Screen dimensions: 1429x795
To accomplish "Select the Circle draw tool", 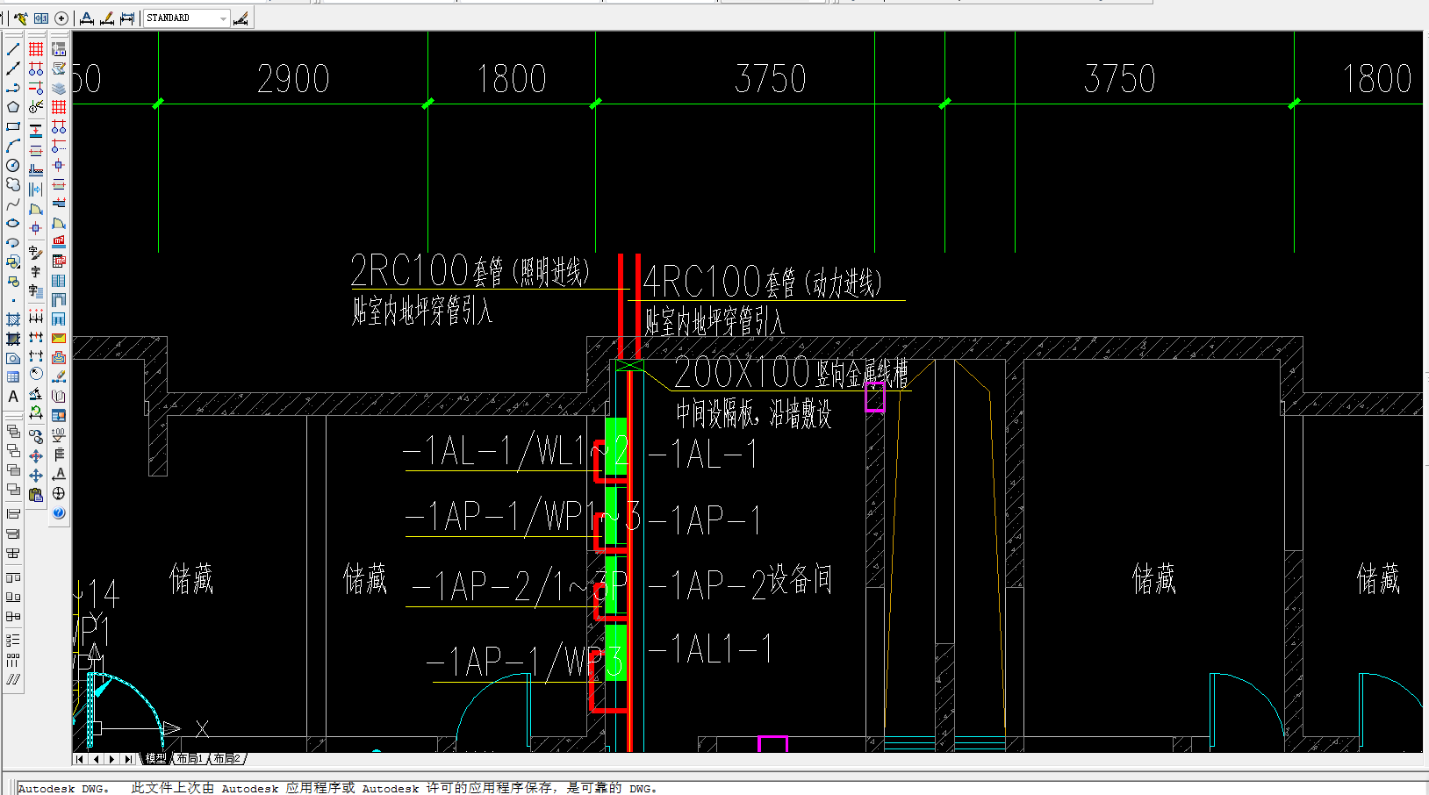I will pyautogui.click(x=13, y=165).
